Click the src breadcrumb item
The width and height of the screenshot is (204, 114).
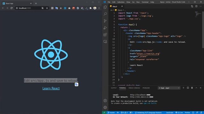[112, 10]
